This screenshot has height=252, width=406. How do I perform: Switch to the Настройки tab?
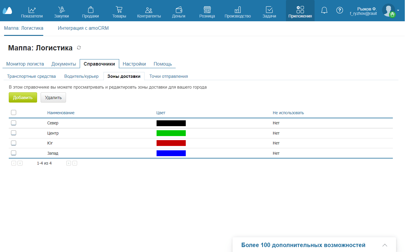point(134,64)
